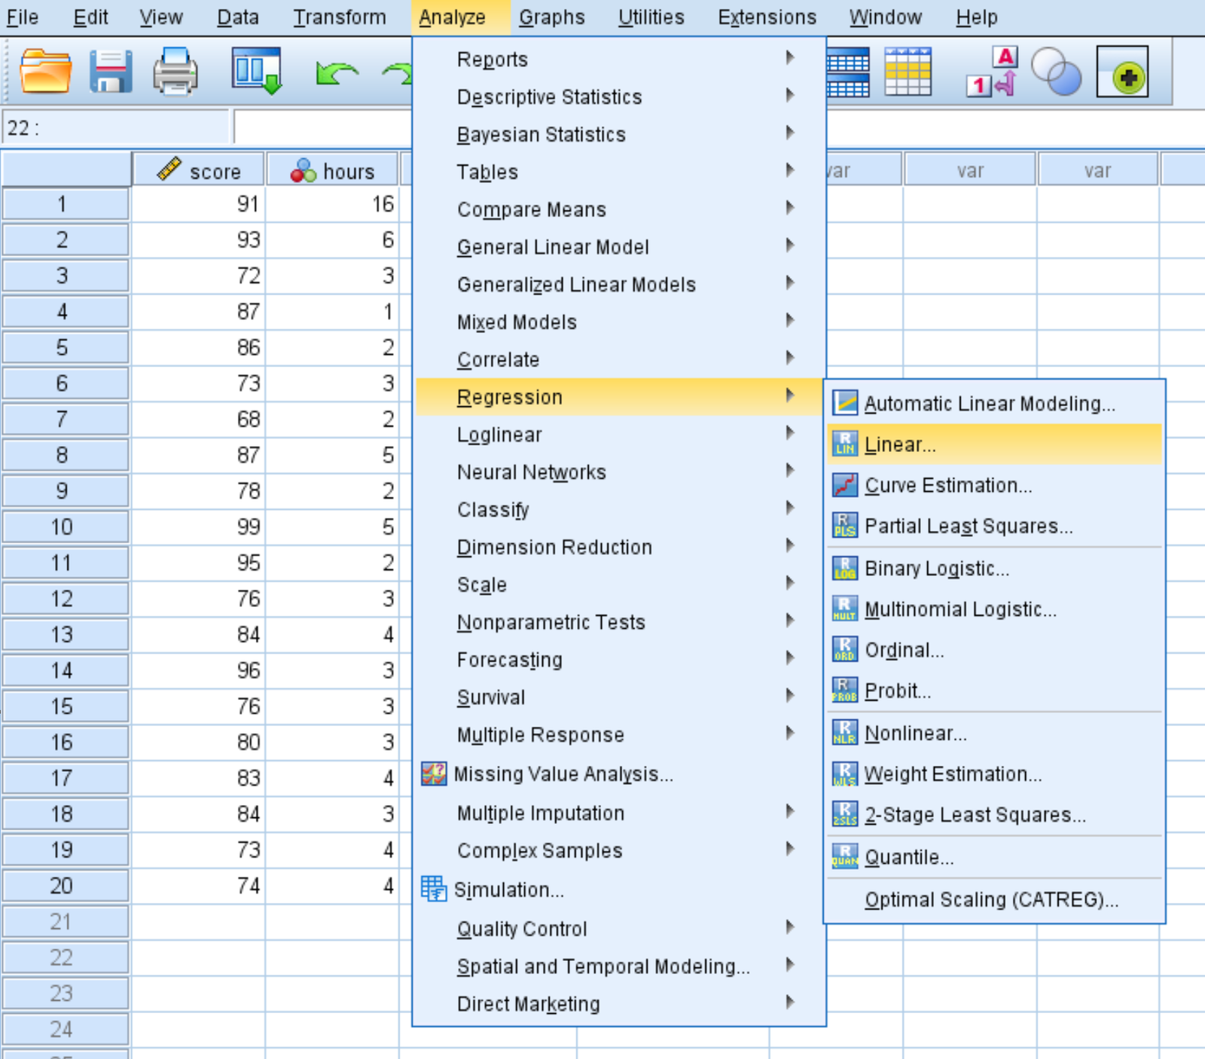The height and width of the screenshot is (1059, 1205).
Task: Expand the General Linear Model submenu
Action: coord(619,247)
